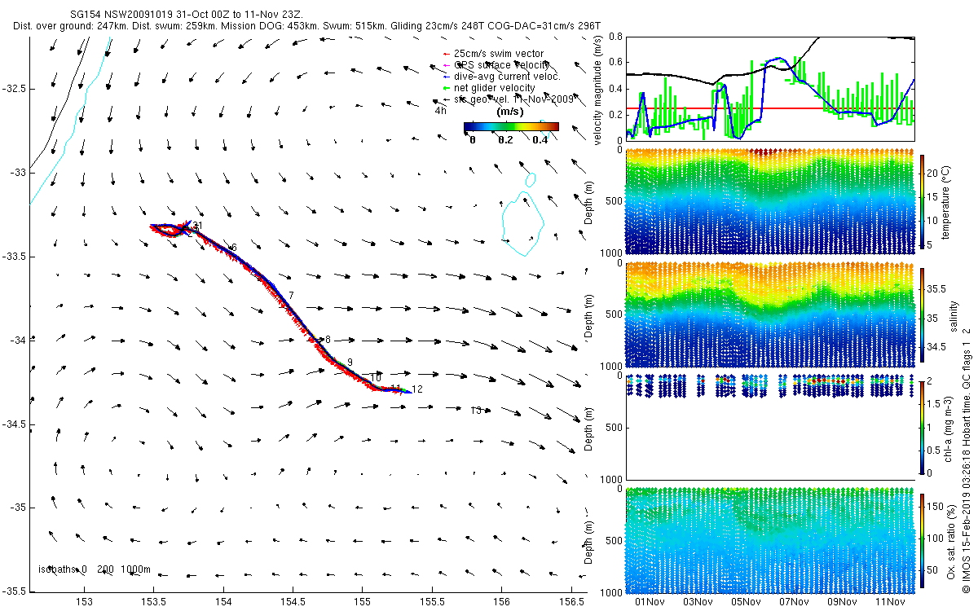
Task: Click the red 0.25 m/s line in velocity plot
Action: [x=769, y=108]
